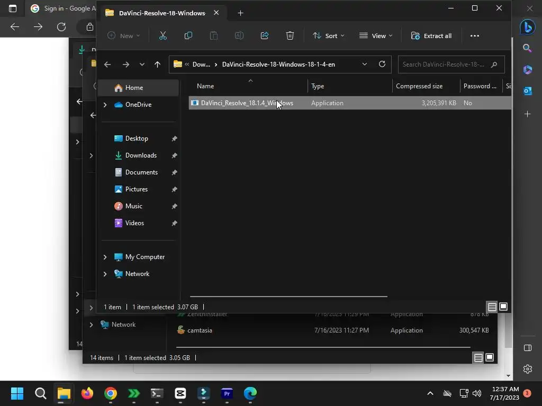Click Network in background Explorer window

click(x=123, y=325)
